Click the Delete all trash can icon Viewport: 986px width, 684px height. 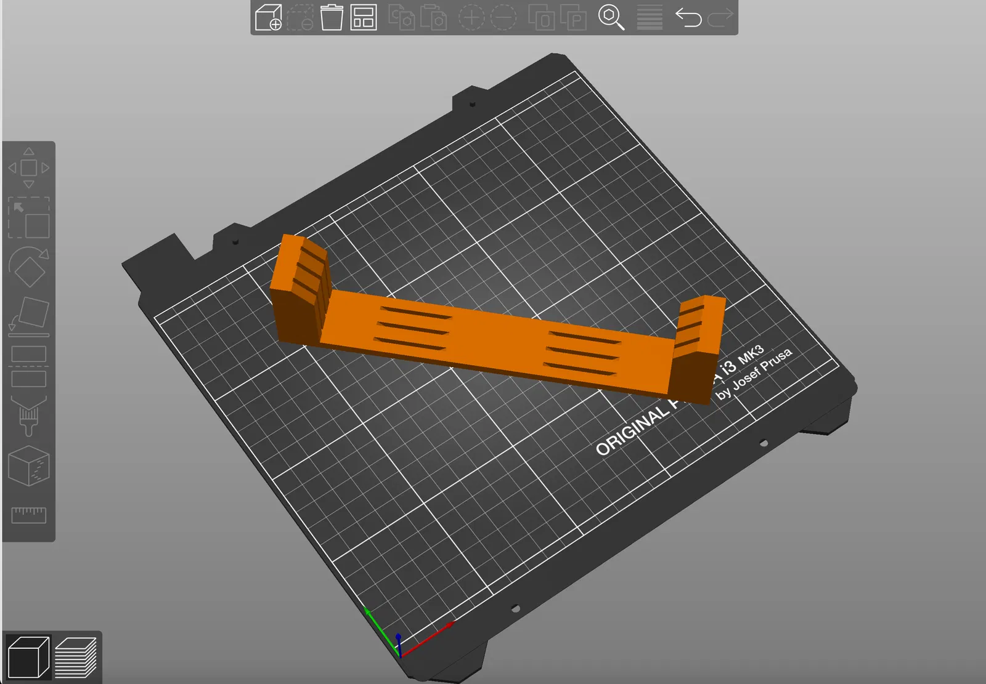point(332,17)
